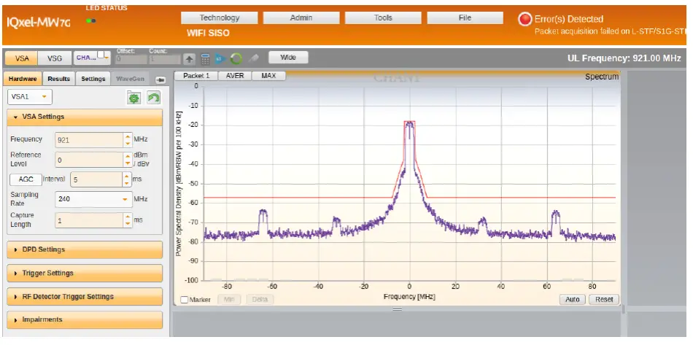Click the pin icon next to WaveGen tab
The image size is (693, 345).
[x=160, y=80]
